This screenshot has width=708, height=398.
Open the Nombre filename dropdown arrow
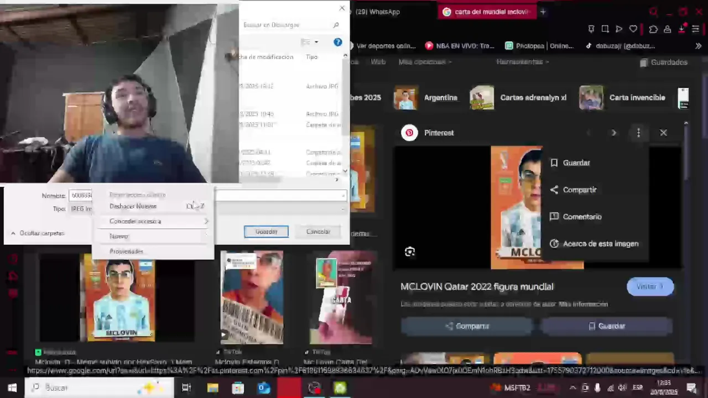coord(343,196)
